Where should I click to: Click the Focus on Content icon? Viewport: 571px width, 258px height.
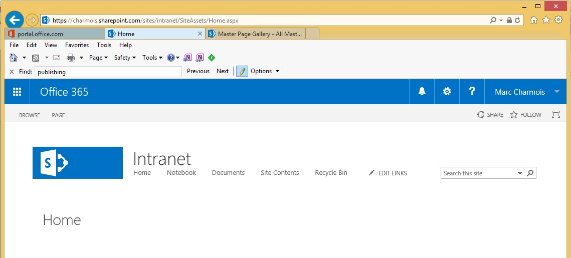tap(555, 114)
